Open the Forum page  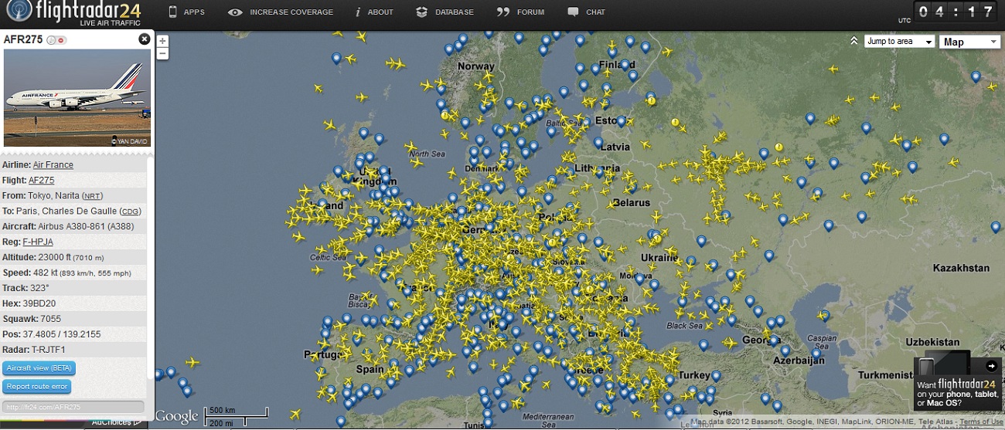521,12
